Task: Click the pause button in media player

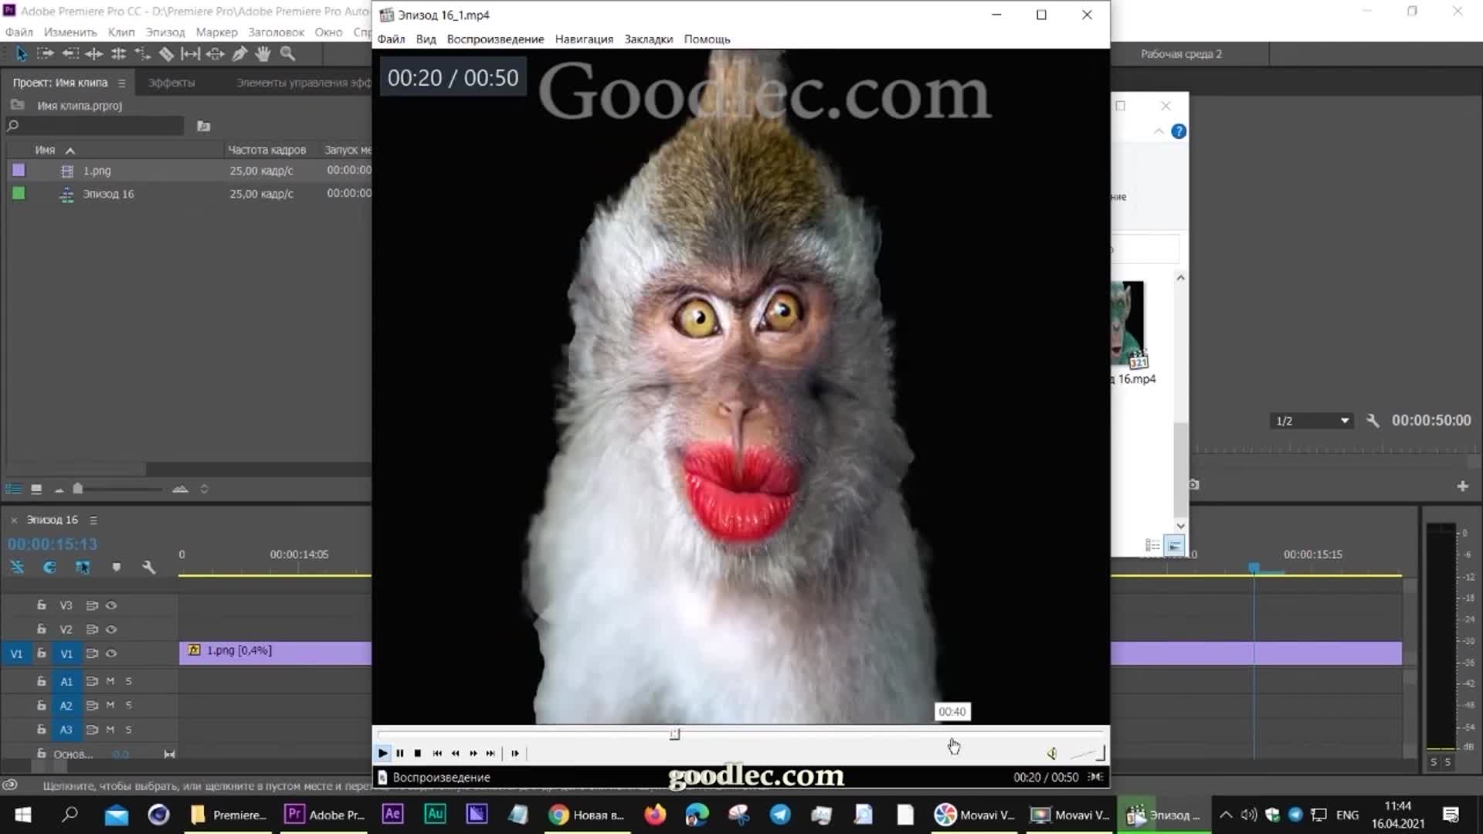Action: pos(400,753)
